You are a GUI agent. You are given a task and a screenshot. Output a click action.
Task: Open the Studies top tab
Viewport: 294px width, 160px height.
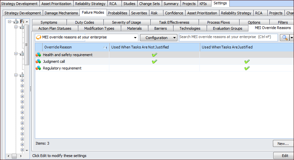coord(129,4)
